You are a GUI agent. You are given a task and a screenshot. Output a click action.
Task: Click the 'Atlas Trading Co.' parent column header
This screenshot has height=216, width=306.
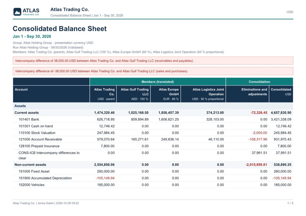pyautogui.click(x=103, y=94)
